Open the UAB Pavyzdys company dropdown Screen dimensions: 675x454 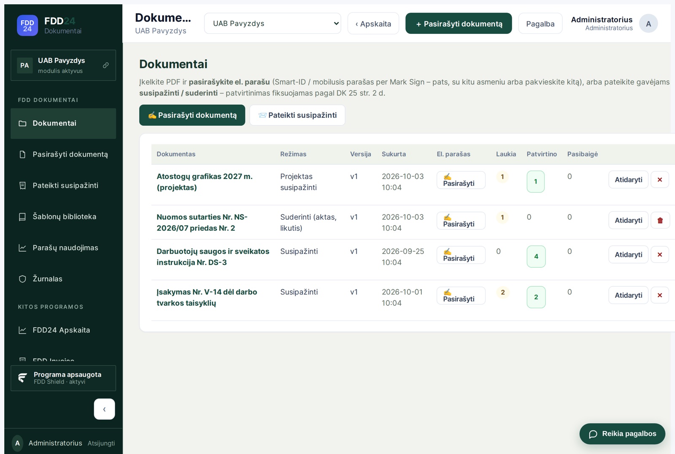[273, 23]
